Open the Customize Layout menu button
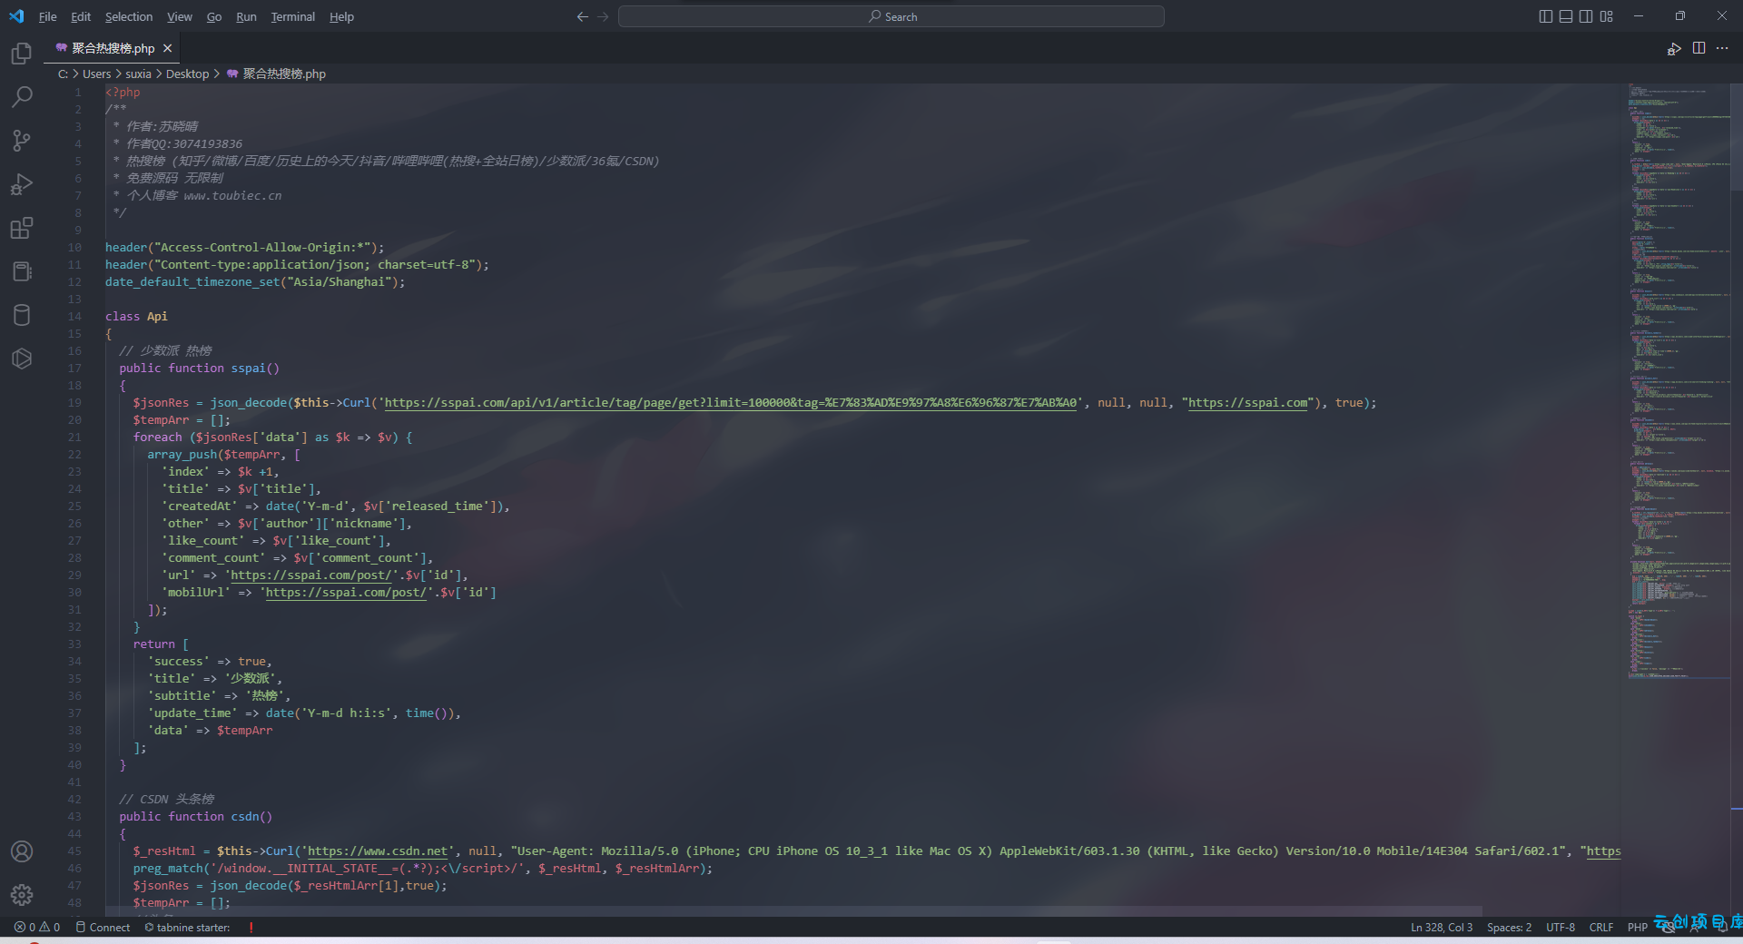 [x=1607, y=16]
